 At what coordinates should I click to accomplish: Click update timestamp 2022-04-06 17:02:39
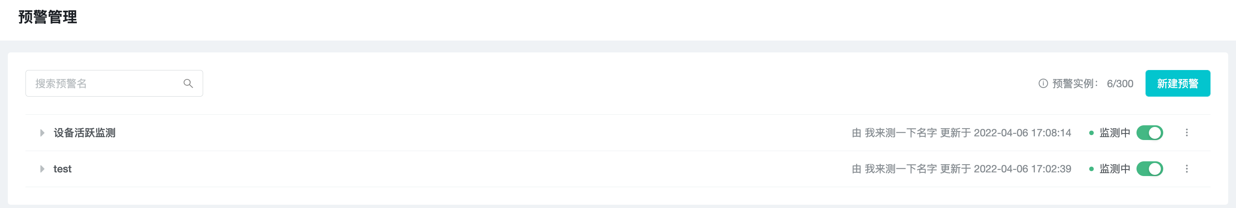pyautogui.click(x=1022, y=169)
